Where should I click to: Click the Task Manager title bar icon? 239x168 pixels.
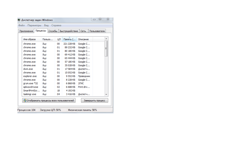coord(19,20)
